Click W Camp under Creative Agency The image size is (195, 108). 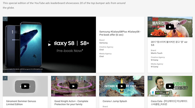tap(155, 60)
